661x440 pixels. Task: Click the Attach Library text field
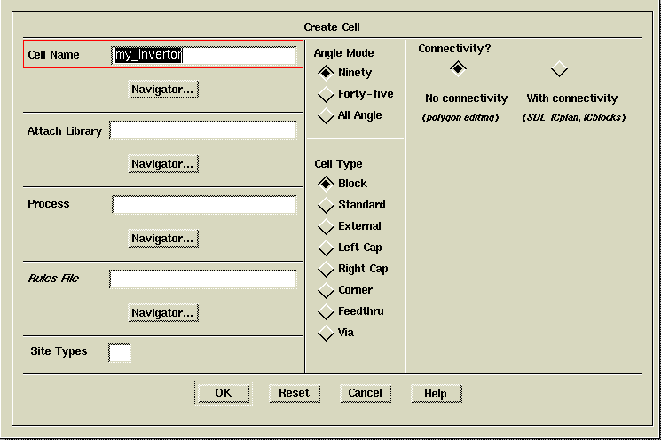click(x=202, y=131)
